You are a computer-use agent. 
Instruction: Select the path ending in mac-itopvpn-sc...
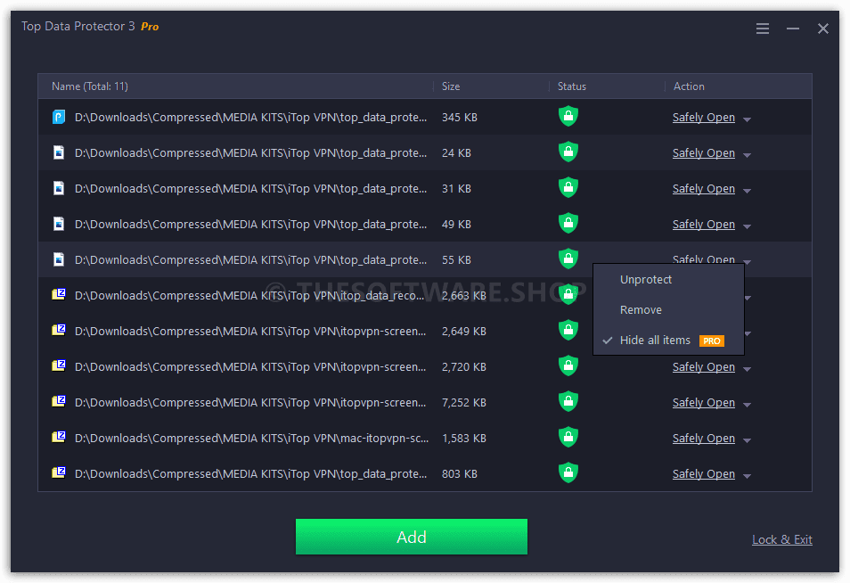[251, 439]
